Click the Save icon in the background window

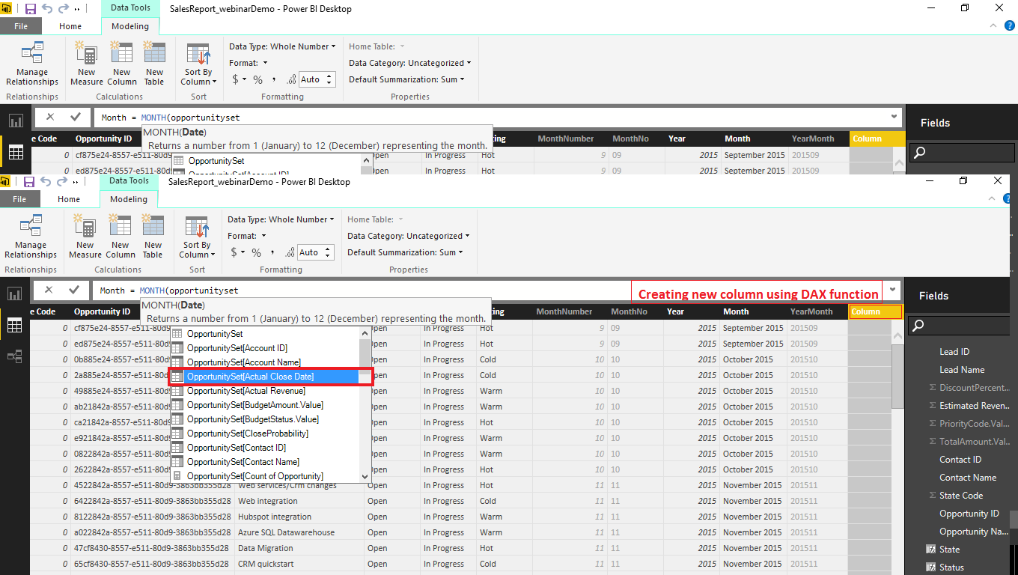pyautogui.click(x=31, y=9)
